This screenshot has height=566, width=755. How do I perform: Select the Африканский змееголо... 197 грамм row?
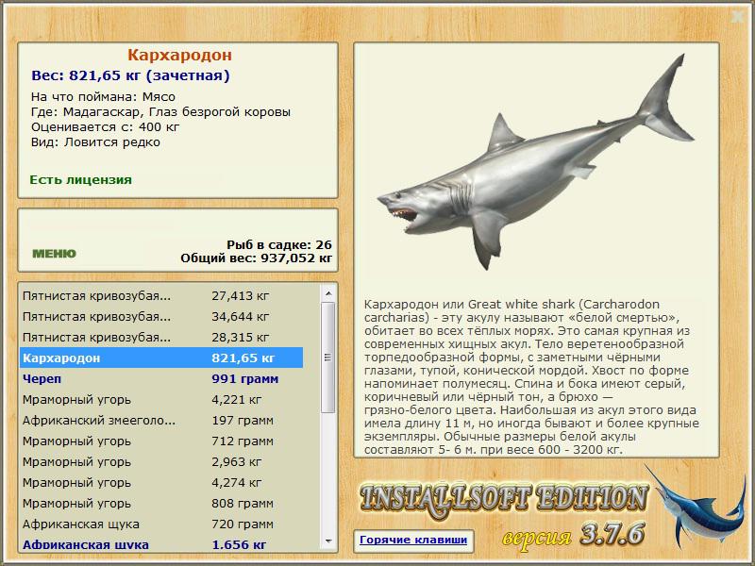(x=161, y=420)
